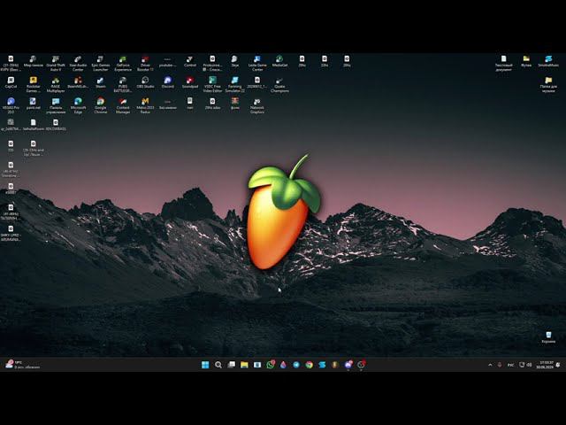
Task: Open the notification bell in the tray
Action: (558, 365)
